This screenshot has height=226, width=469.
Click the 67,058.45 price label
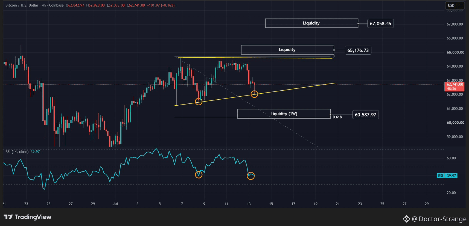pos(380,23)
